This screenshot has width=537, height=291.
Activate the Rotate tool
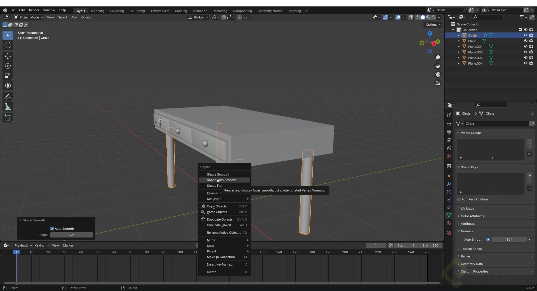click(x=8, y=66)
